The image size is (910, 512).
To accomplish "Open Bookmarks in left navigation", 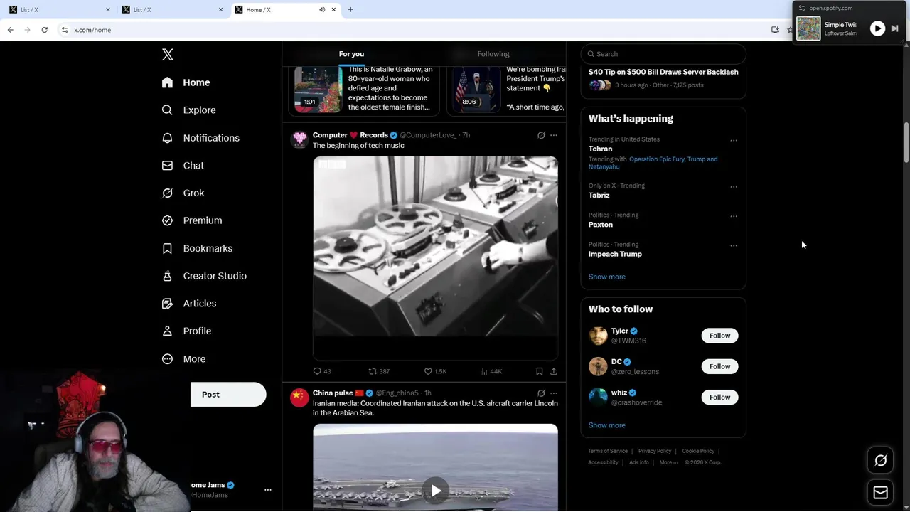I will coord(197,248).
